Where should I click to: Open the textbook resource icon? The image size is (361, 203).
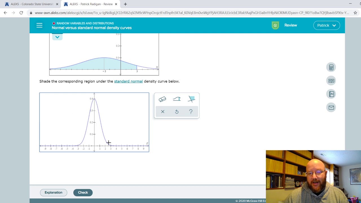331,81
